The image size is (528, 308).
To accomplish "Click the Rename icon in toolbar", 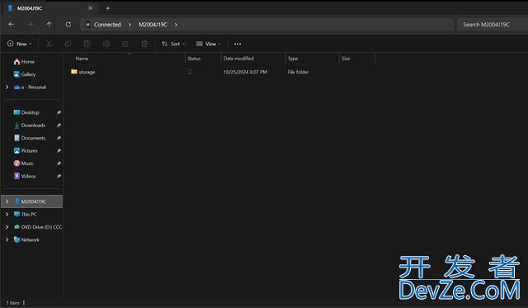I will tap(106, 44).
